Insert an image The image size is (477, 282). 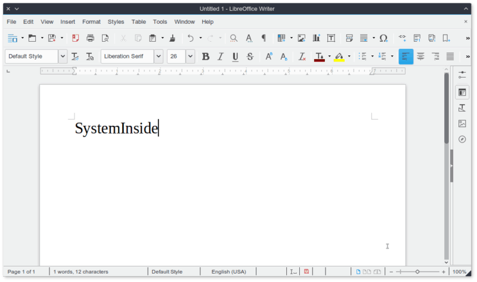[302, 38]
